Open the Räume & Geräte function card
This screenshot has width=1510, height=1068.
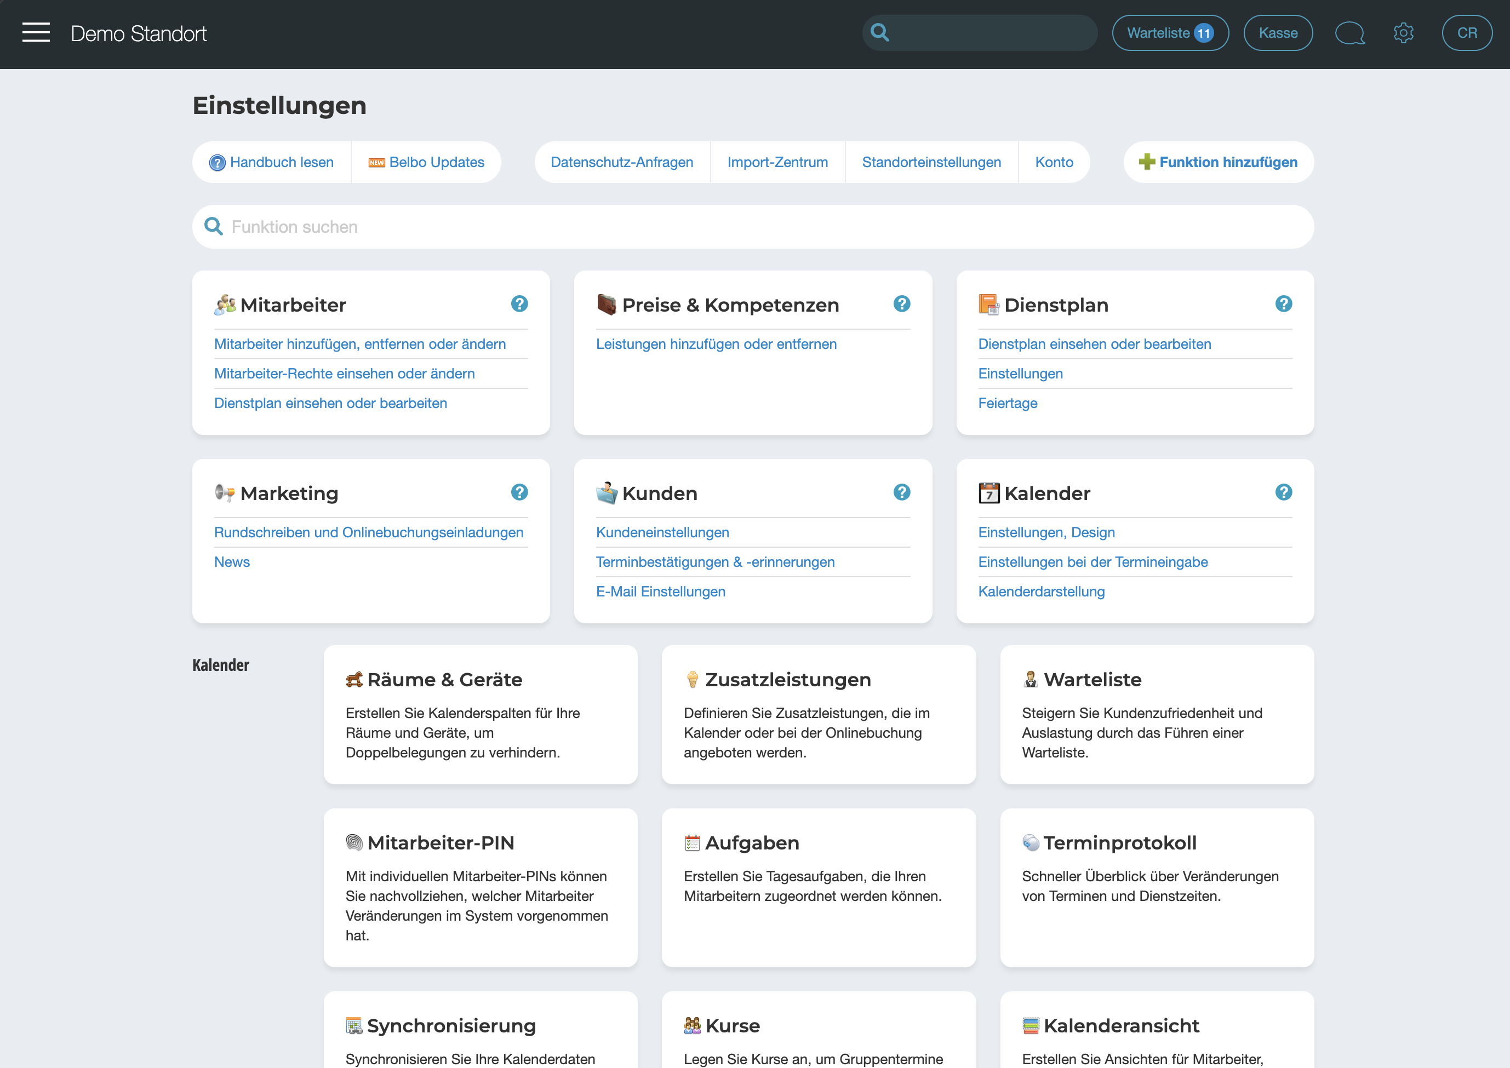pos(481,714)
